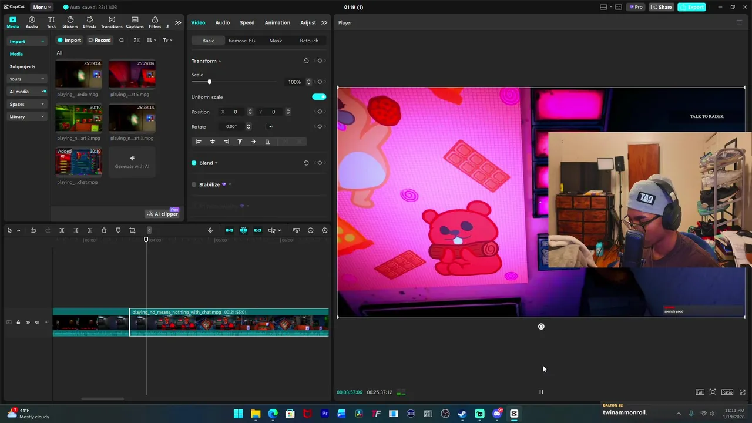Align clip to top edge icon
752x423 pixels.
coord(240,141)
